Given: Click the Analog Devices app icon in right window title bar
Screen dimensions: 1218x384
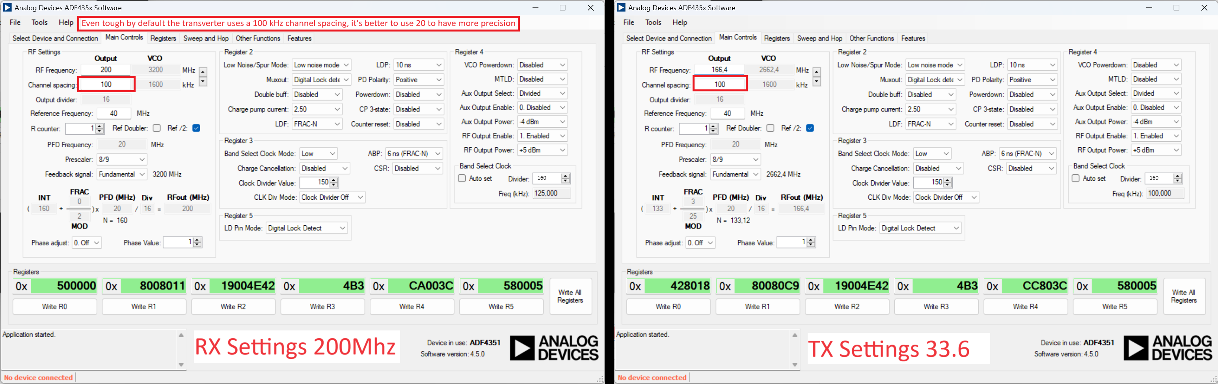Looking at the screenshot, I should point(621,7).
